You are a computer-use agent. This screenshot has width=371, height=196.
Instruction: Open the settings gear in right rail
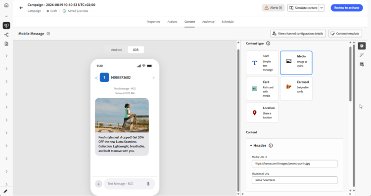(x=362, y=46)
